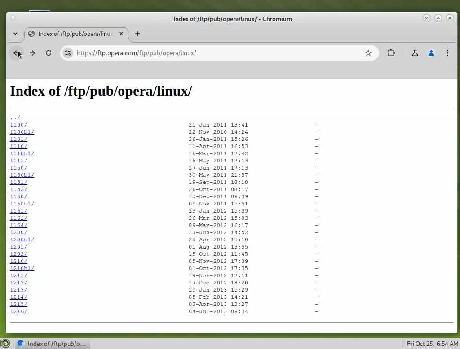Open the Extensions puzzle icon
Image resolution: width=460 pixels, height=349 pixels.
pyautogui.click(x=391, y=53)
